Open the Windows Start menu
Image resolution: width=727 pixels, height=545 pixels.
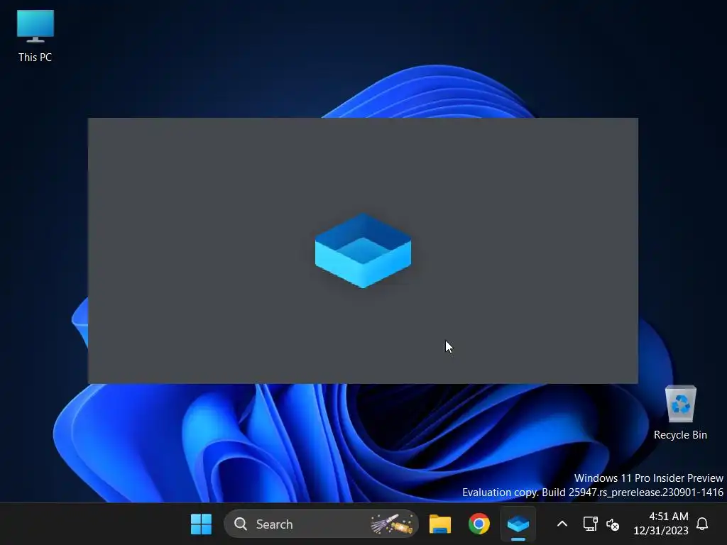tap(201, 524)
